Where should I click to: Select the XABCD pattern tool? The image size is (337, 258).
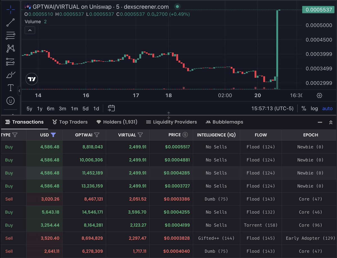(11, 48)
